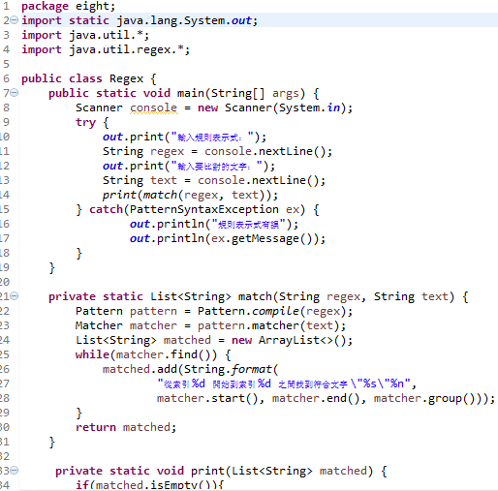Collapse the match method fold marker at line 21
The width and height of the screenshot is (498, 491).
pos(15,296)
